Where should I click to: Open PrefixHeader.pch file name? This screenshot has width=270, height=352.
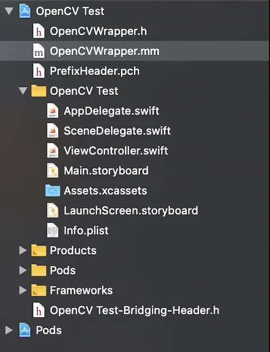point(94,71)
